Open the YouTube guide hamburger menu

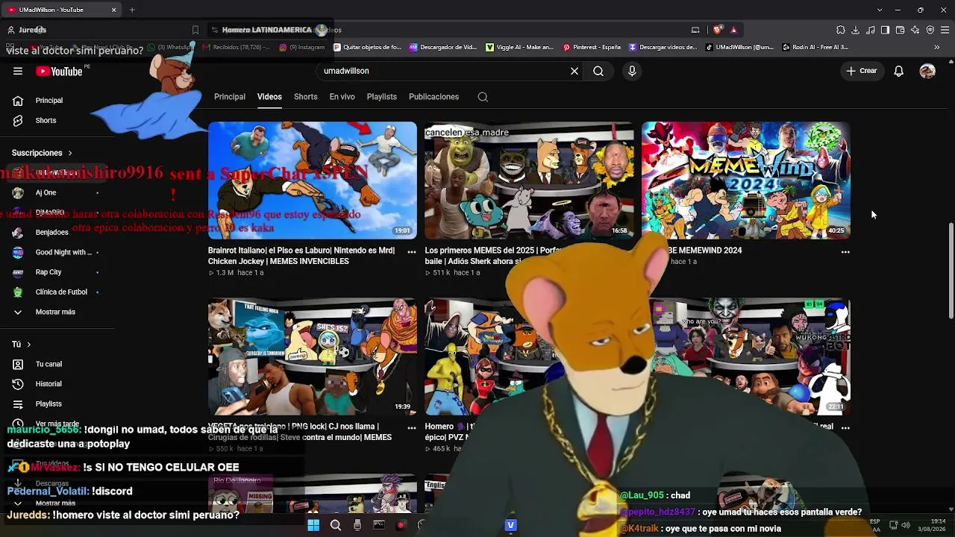pos(18,71)
